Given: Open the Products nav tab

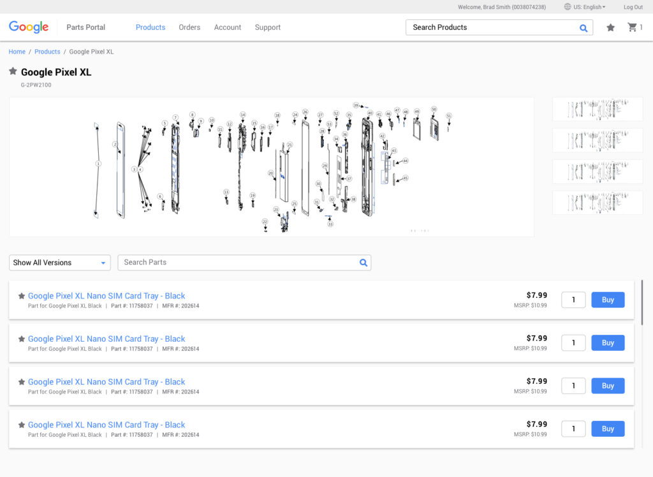Looking at the screenshot, I should point(150,27).
